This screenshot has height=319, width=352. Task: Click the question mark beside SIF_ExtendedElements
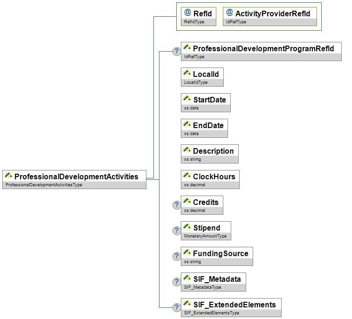click(177, 307)
